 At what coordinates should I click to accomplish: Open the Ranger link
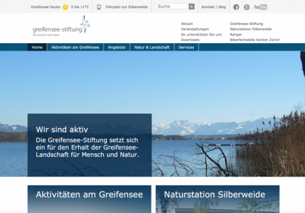pyautogui.click(x=236, y=34)
